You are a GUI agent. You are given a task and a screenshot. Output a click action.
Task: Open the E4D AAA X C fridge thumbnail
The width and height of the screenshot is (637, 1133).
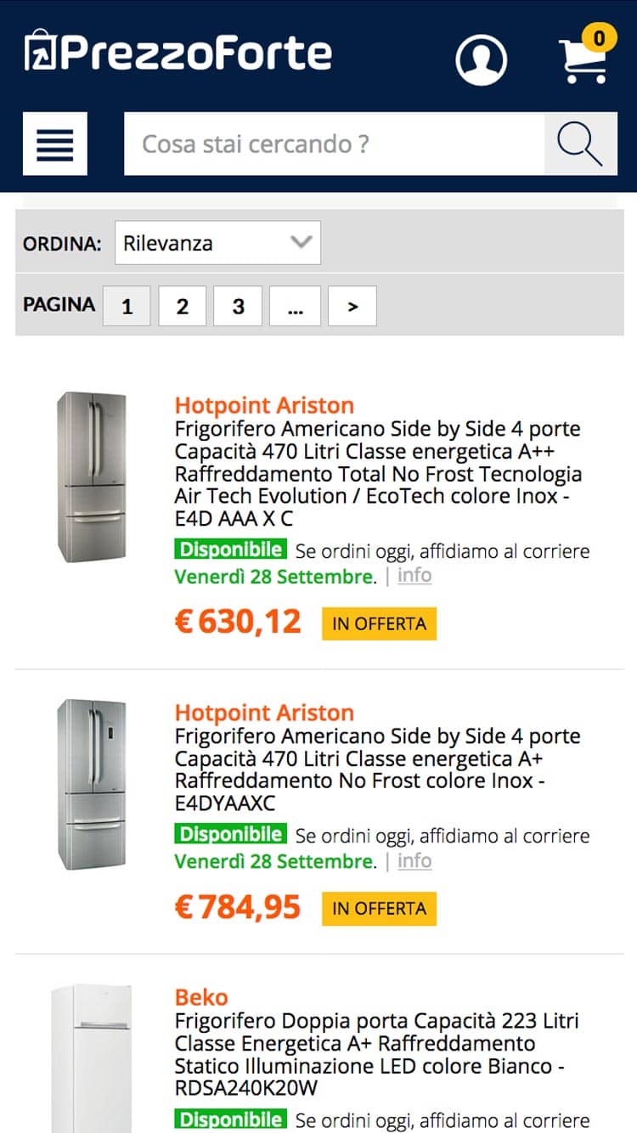tap(92, 476)
